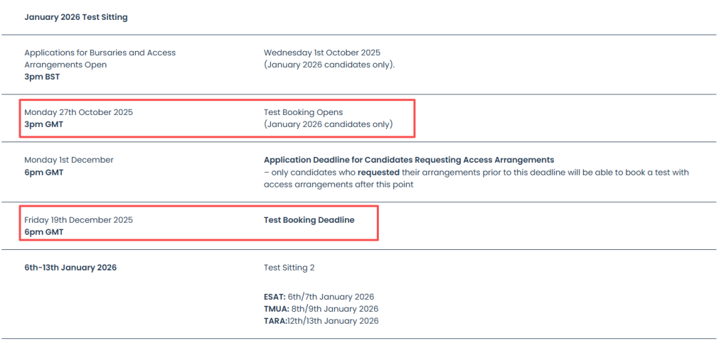Screen dimensions: 719x343
Task: Click the 'Monday 27th October 2025' date
Action: click(x=79, y=112)
